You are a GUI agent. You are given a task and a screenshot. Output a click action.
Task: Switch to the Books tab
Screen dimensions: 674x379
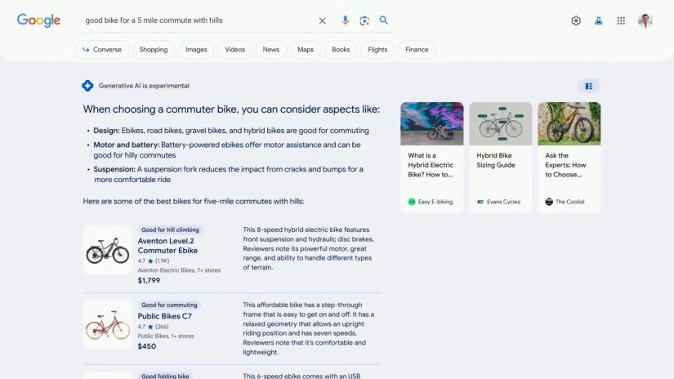point(341,49)
